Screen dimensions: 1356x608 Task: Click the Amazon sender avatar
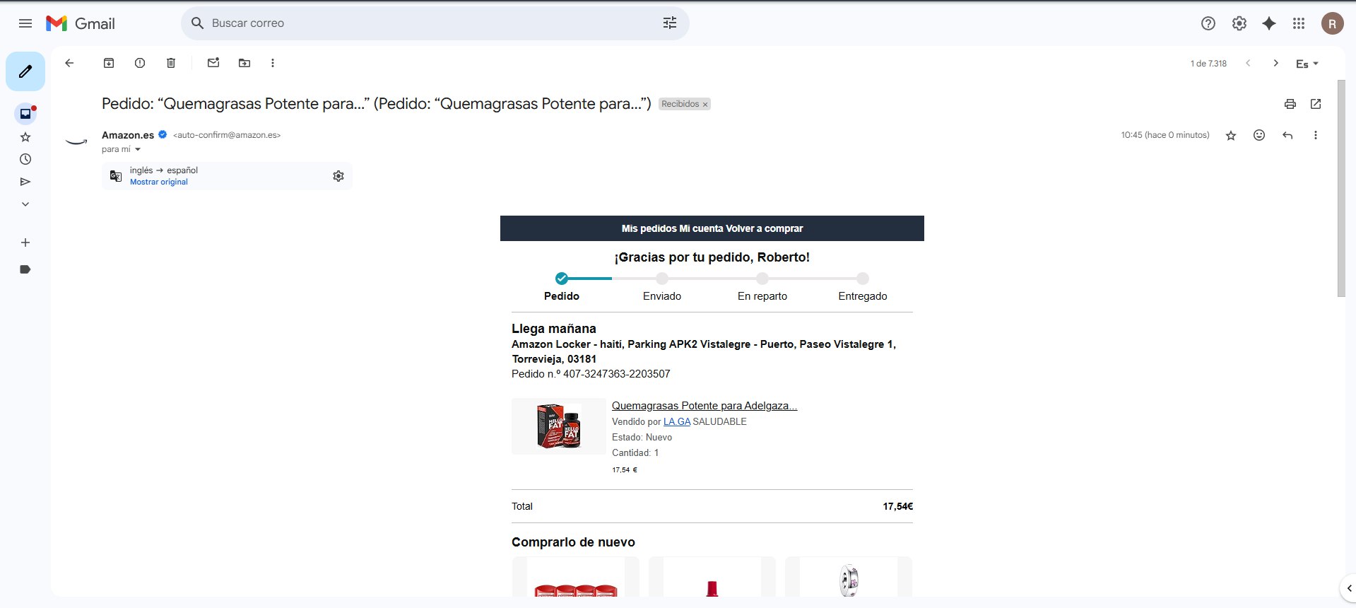coord(76,141)
